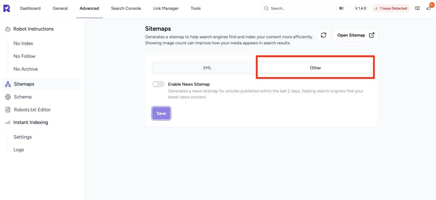Open the announcements megaphone icon
436x200 pixels.
coord(428,9)
